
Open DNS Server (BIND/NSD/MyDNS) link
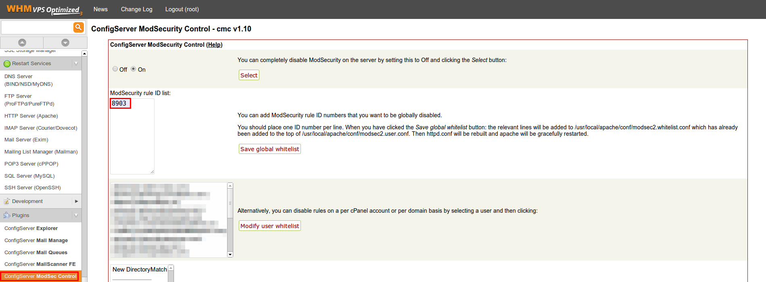pyautogui.click(x=29, y=80)
